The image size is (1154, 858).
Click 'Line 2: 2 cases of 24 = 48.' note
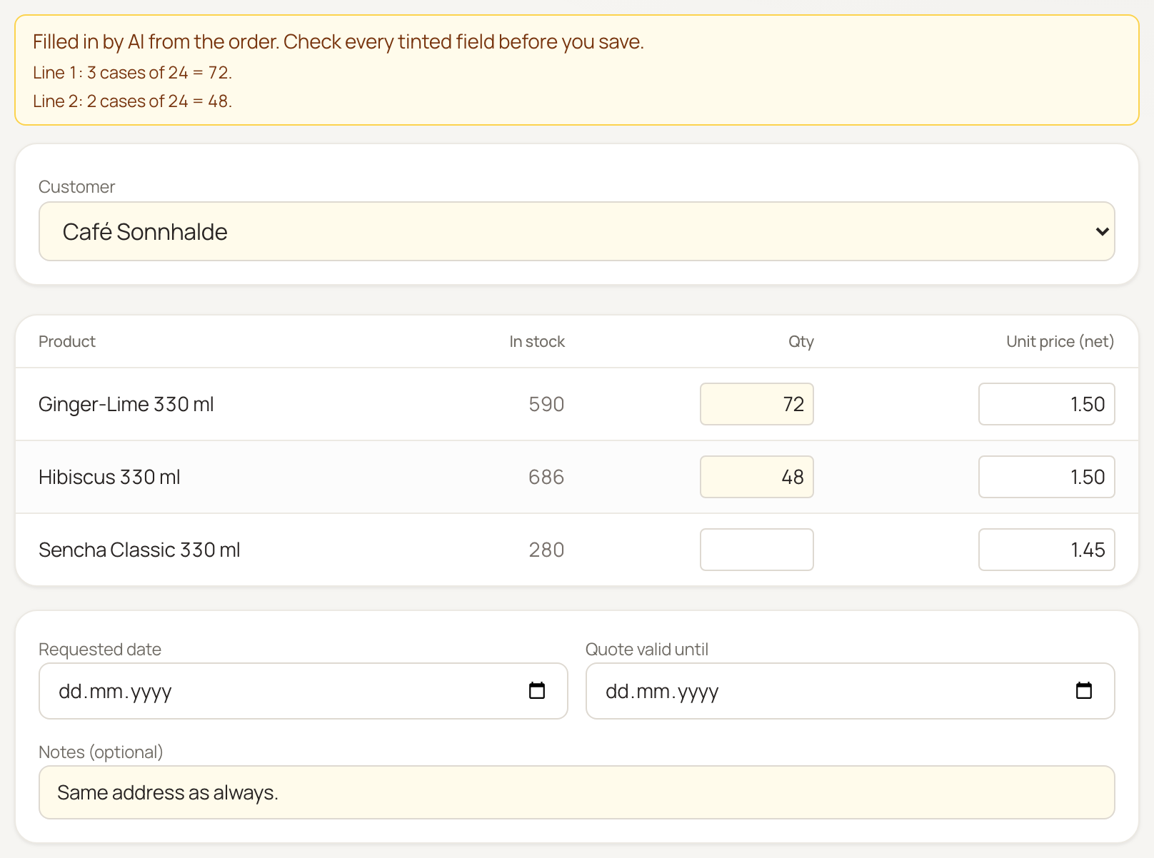click(133, 101)
